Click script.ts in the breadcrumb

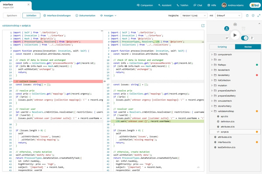[26, 26]
